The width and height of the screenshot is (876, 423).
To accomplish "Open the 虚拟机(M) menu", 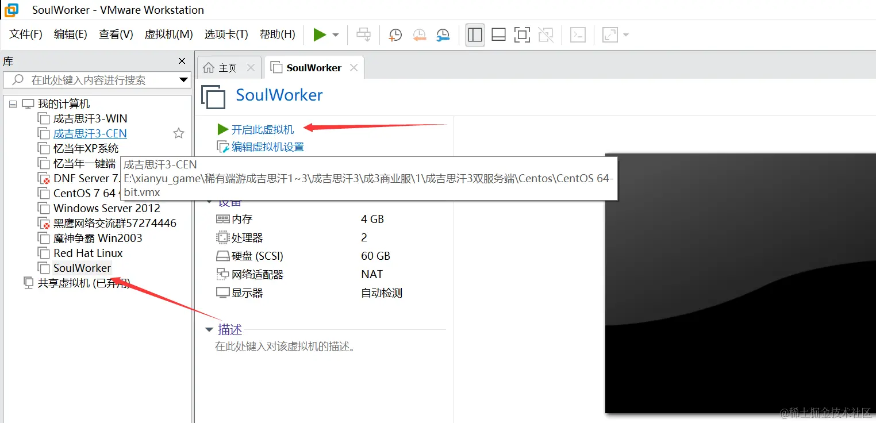I will (x=168, y=34).
